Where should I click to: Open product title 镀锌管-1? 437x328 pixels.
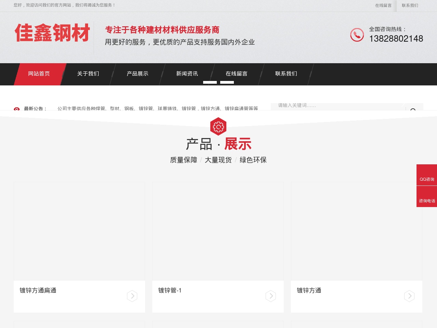(x=170, y=290)
